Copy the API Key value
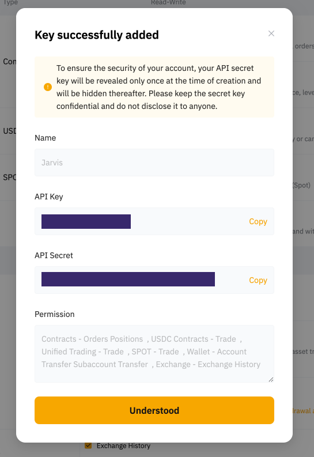Screen dimensions: 314x457 point(258,221)
